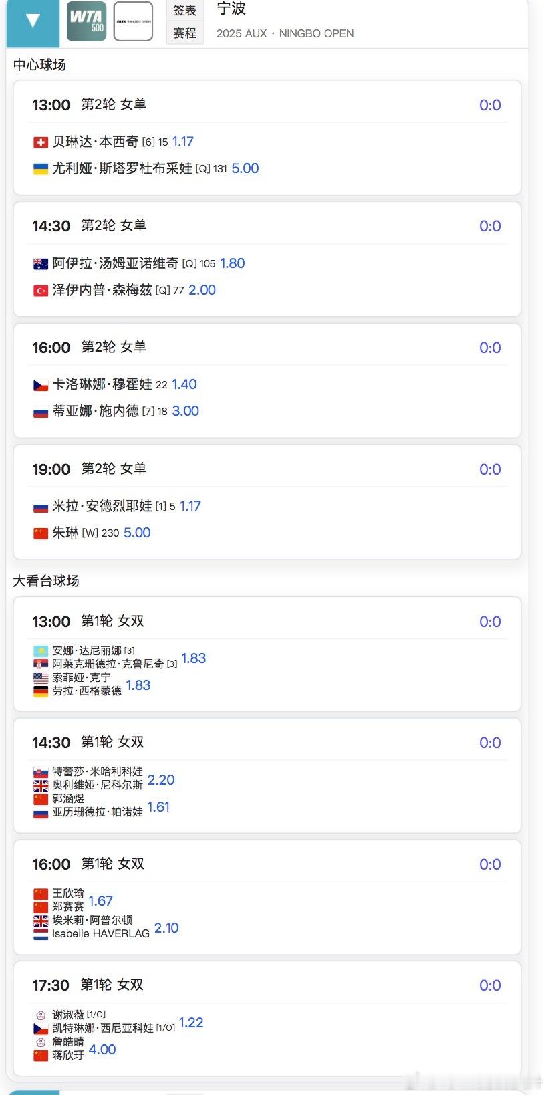Click odds 1.40 for 卡洛琳娜·穆霍娃
The image size is (548, 1095).
pos(184,384)
